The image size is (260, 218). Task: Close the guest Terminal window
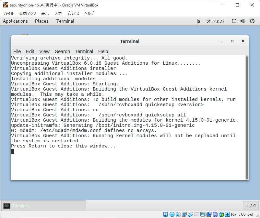[x=243, y=41]
